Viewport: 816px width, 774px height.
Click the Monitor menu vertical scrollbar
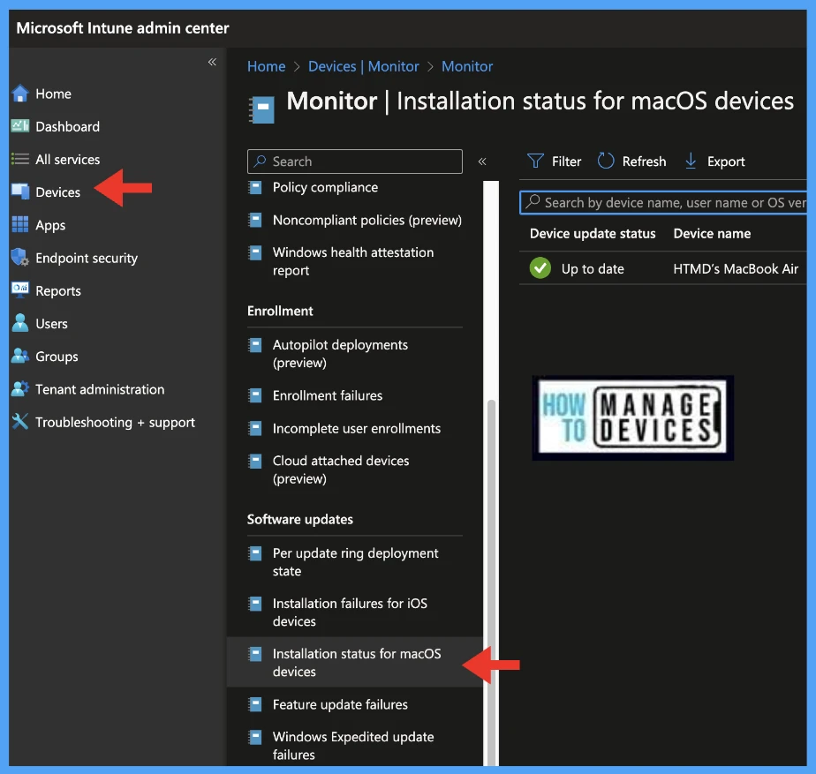click(x=491, y=582)
